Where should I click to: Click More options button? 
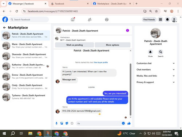112,45
